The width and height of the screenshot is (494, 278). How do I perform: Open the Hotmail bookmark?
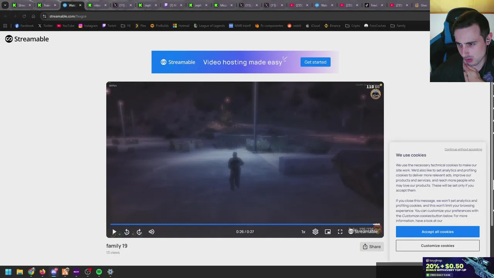pos(181,25)
